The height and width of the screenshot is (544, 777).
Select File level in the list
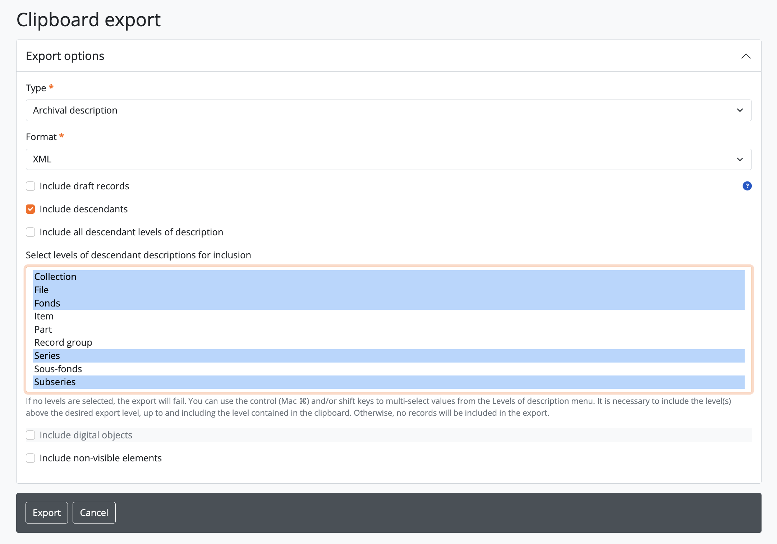[x=42, y=290]
